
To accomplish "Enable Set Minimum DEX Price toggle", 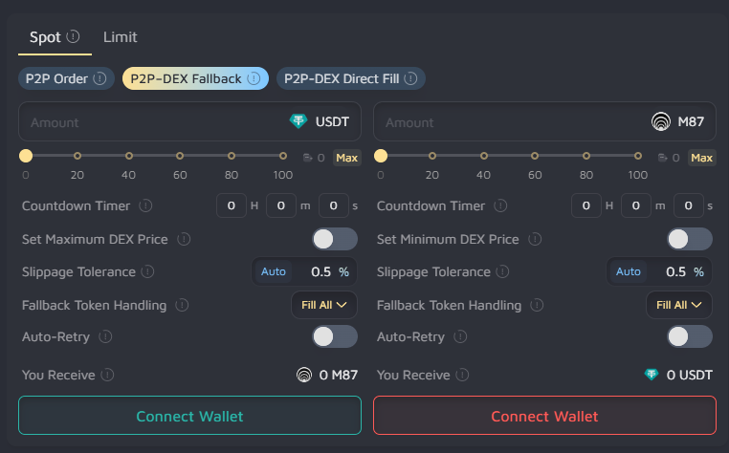I will click(x=689, y=239).
